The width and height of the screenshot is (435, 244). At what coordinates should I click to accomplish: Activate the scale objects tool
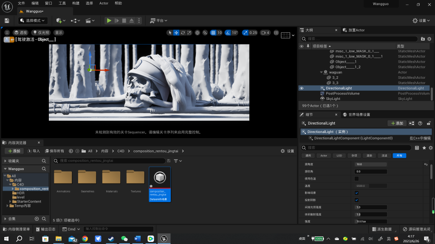(x=189, y=33)
